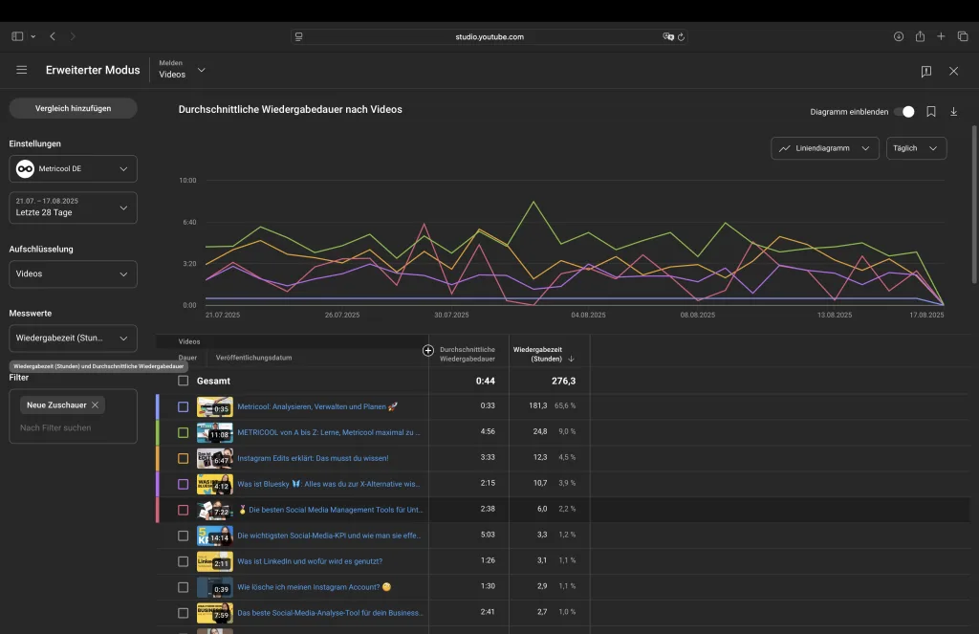This screenshot has width=979, height=634.
Task: Open the Letzte 28 Tage date dropdown
Action: pos(73,208)
